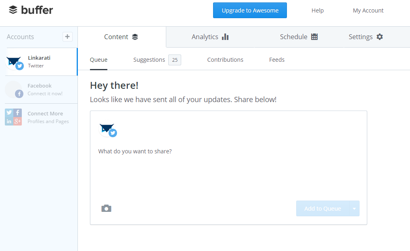Connect the Facebook account now
This screenshot has height=251, width=410.
(x=41, y=90)
